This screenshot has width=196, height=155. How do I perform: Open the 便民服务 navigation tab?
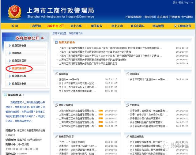click(x=96, y=26)
